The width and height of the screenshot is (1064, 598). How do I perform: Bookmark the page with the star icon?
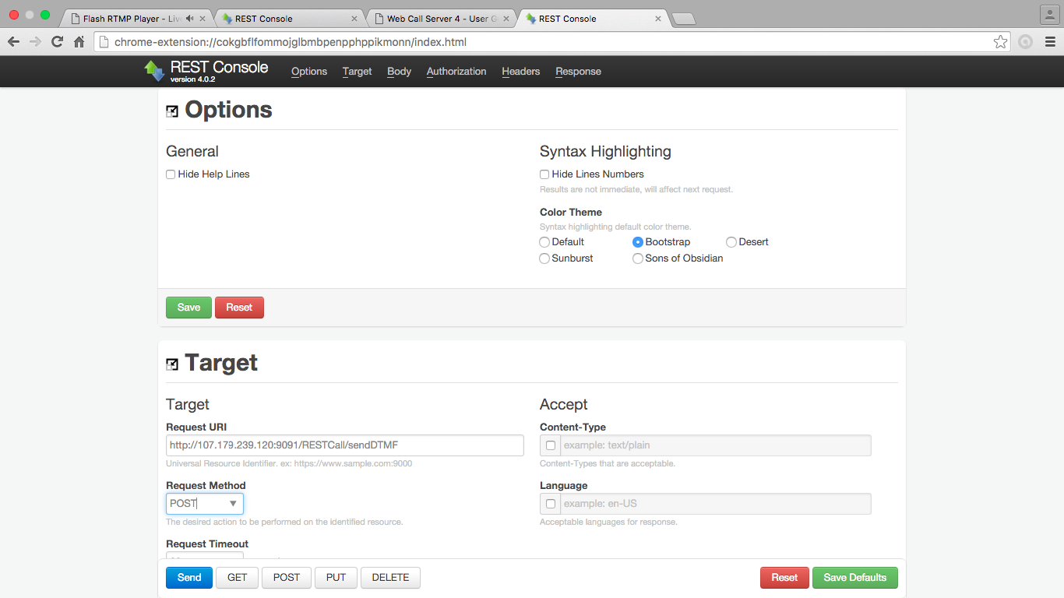[x=1000, y=42]
